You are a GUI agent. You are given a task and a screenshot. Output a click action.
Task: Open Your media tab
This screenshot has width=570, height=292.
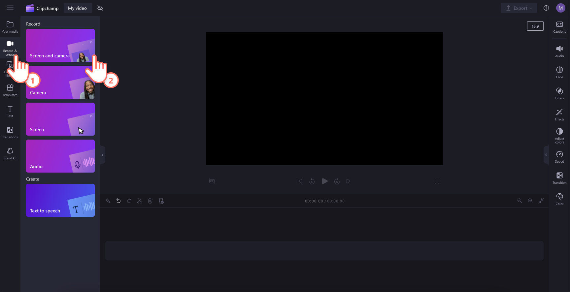(10, 27)
